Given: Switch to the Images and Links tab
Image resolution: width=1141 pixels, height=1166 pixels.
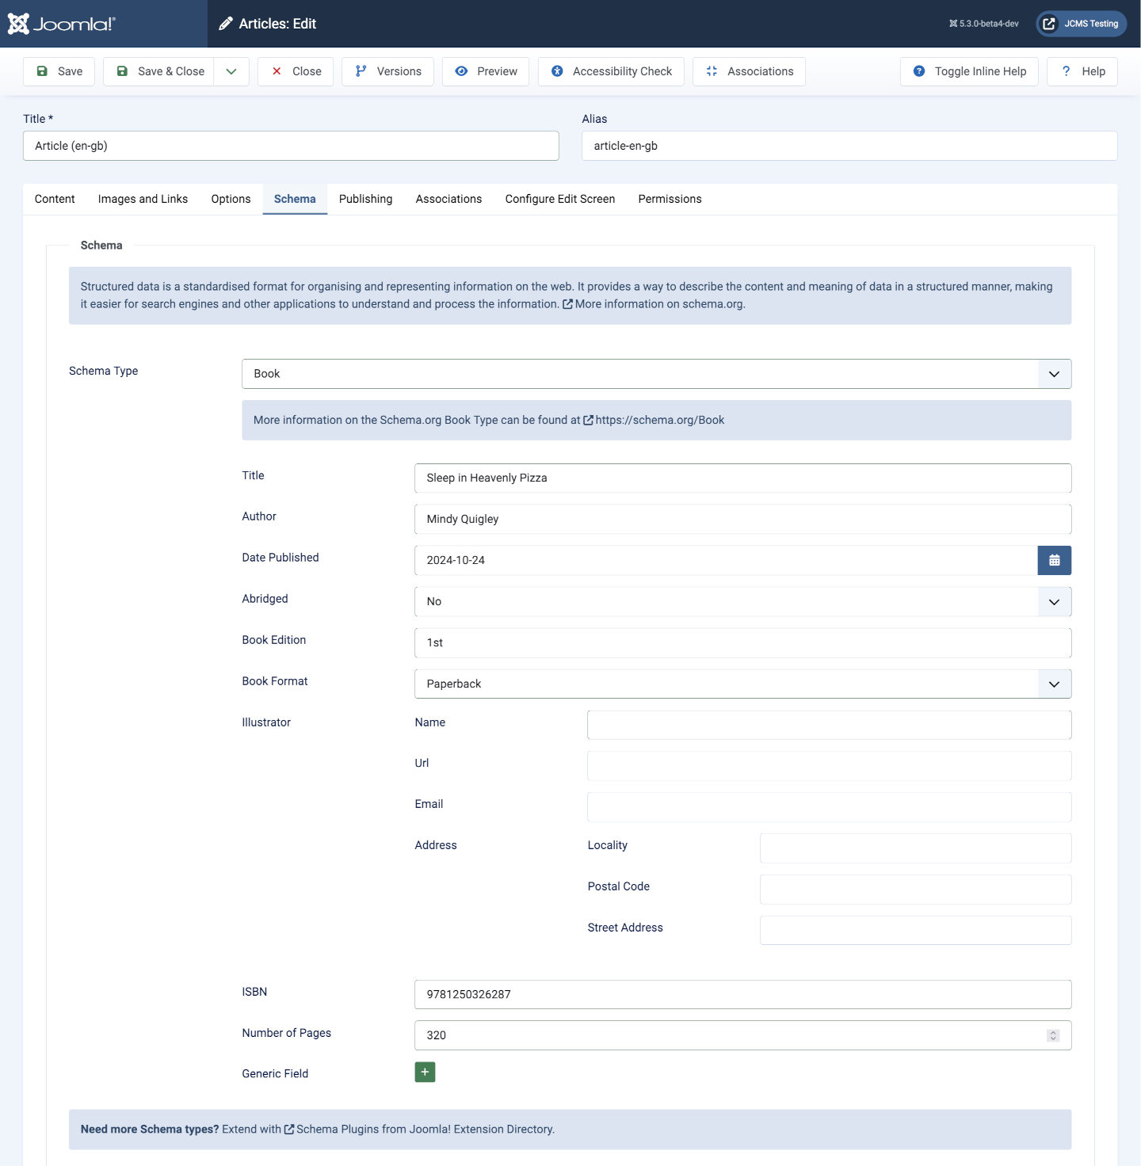Looking at the screenshot, I should click(143, 199).
